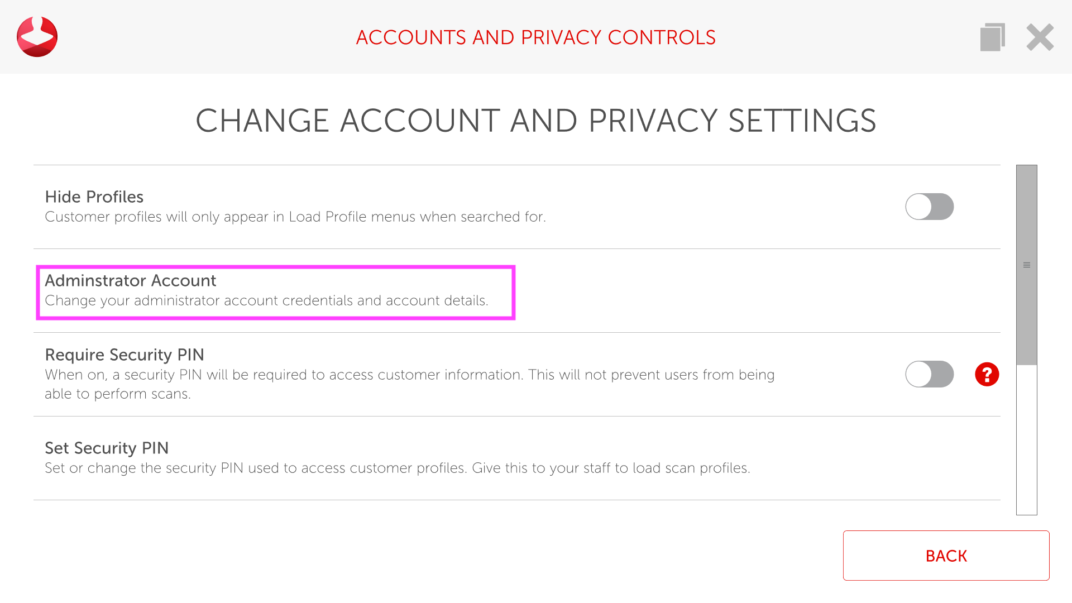Open the Set Security PIN option
Image resolution: width=1072 pixels, height=603 pixels.
(107, 448)
